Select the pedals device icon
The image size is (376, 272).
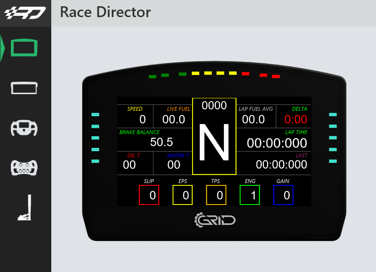25,207
